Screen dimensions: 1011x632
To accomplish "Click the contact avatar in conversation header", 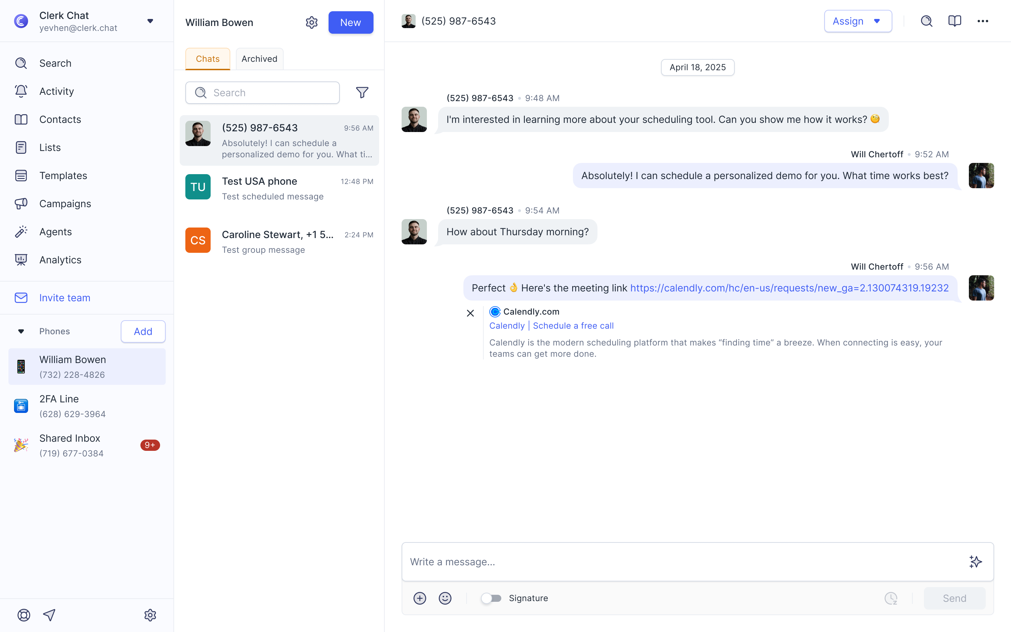I will tap(409, 21).
